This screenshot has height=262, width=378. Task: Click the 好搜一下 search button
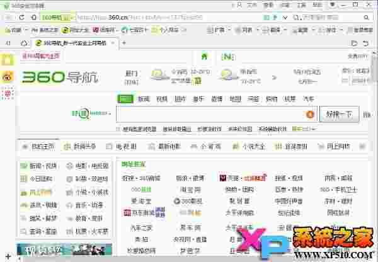339,114
